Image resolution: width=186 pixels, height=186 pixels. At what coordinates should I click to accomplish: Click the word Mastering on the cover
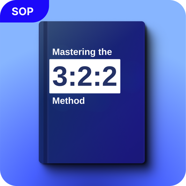pyautogui.click(x=74, y=52)
